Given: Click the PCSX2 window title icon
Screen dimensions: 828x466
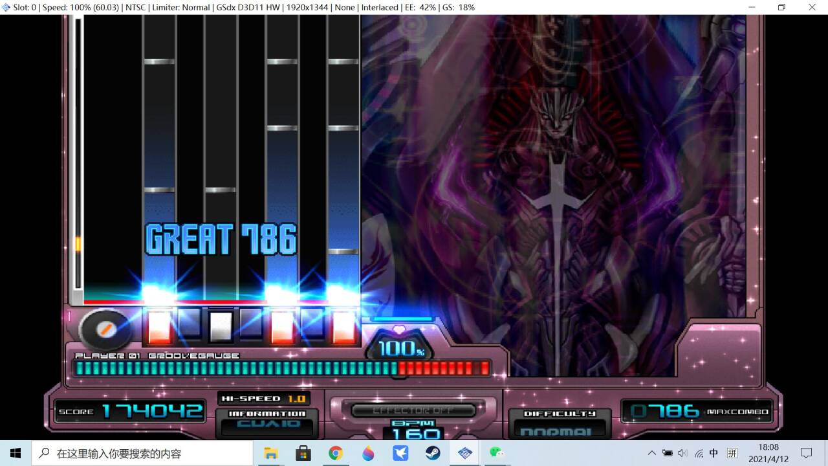Looking at the screenshot, I should tap(6, 7).
